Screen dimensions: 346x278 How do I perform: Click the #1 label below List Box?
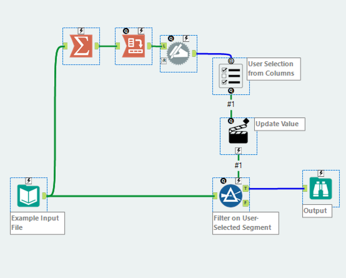click(x=231, y=104)
